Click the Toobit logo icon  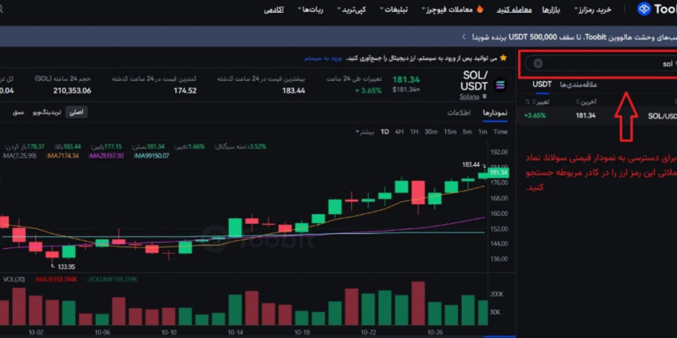[x=644, y=9]
